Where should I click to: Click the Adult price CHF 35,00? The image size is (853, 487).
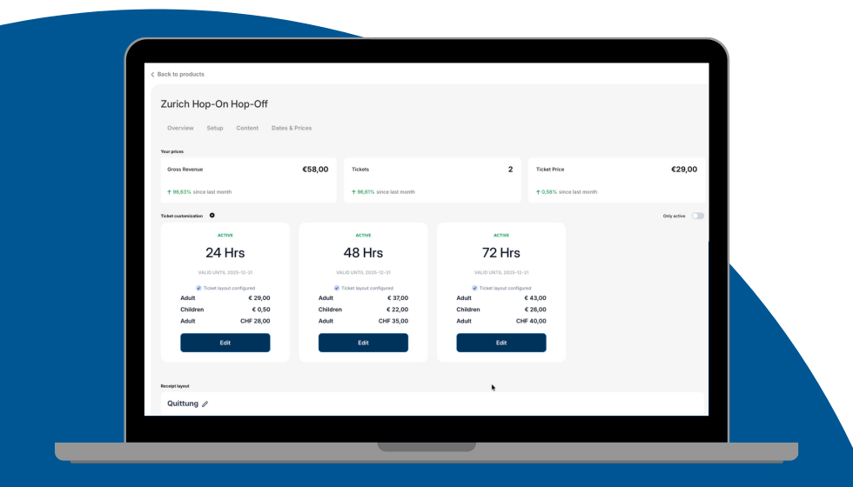[393, 321]
